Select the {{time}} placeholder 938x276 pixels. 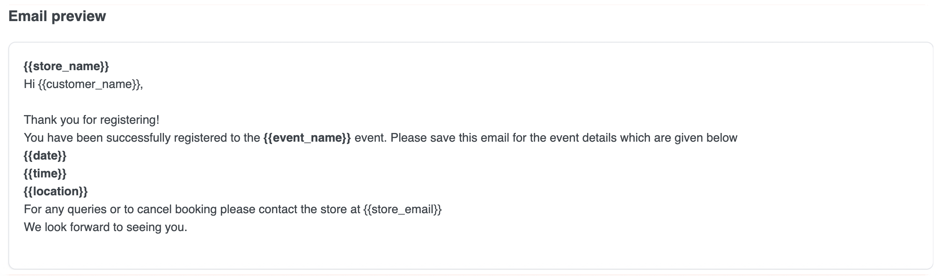45,174
